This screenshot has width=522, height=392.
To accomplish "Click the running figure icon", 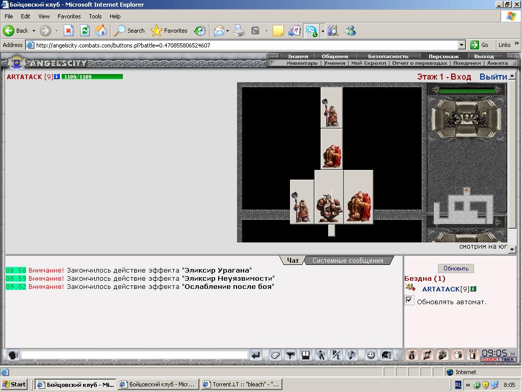I will (321, 355).
